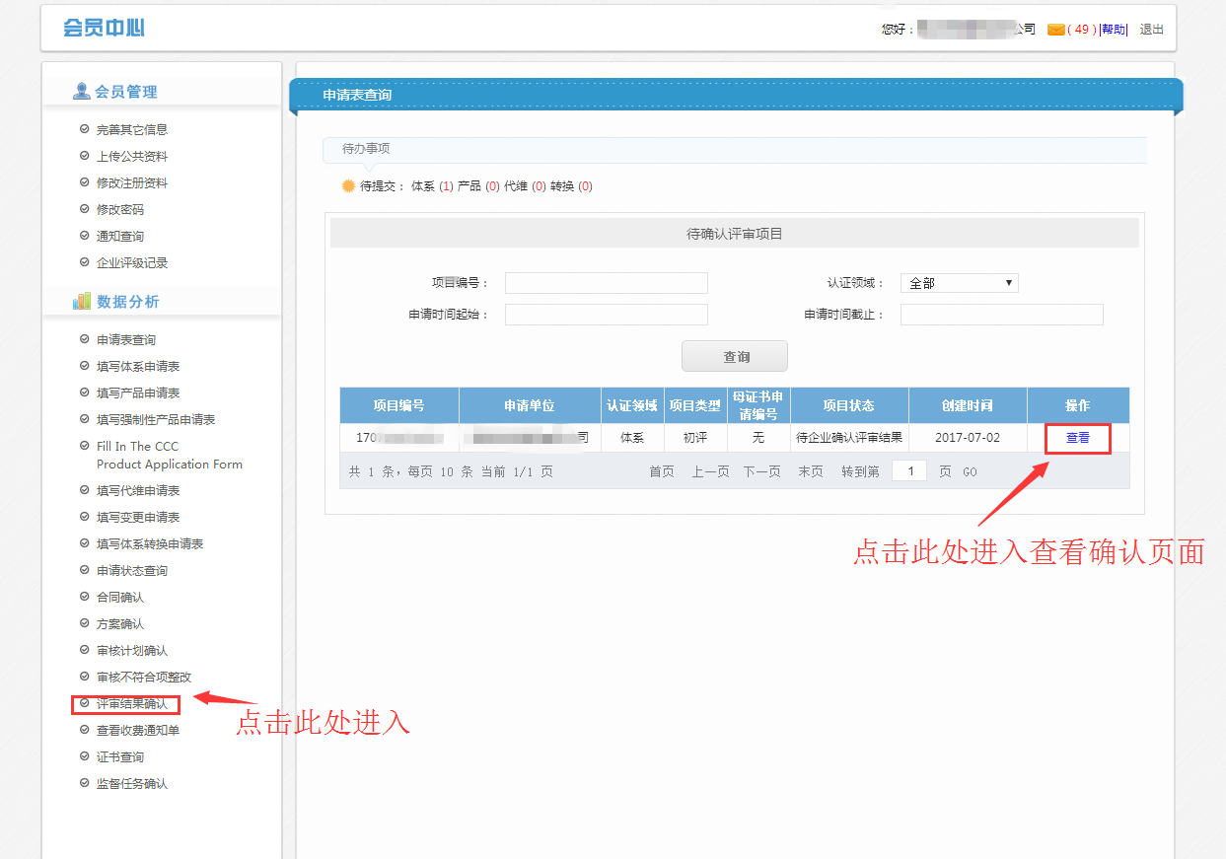Image resolution: width=1226 pixels, height=859 pixels.
Task: Click the 数据分析 bar chart icon
Action: click(x=81, y=302)
